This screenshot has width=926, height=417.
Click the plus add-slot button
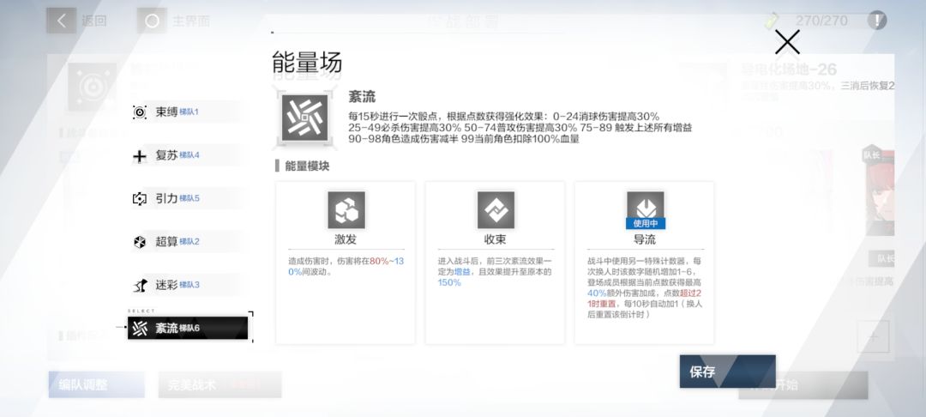coord(874,337)
